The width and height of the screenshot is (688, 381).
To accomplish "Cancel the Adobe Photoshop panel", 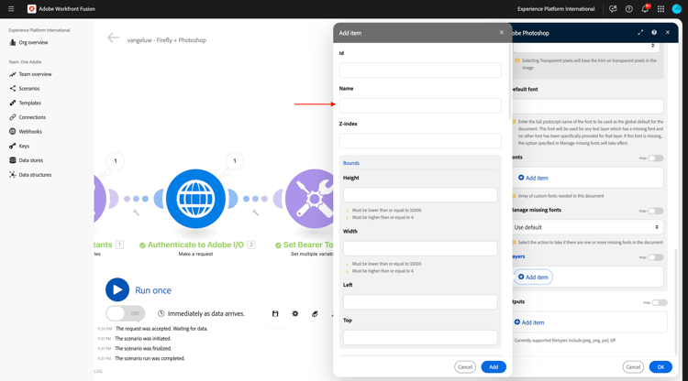I will click(x=633, y=367).
